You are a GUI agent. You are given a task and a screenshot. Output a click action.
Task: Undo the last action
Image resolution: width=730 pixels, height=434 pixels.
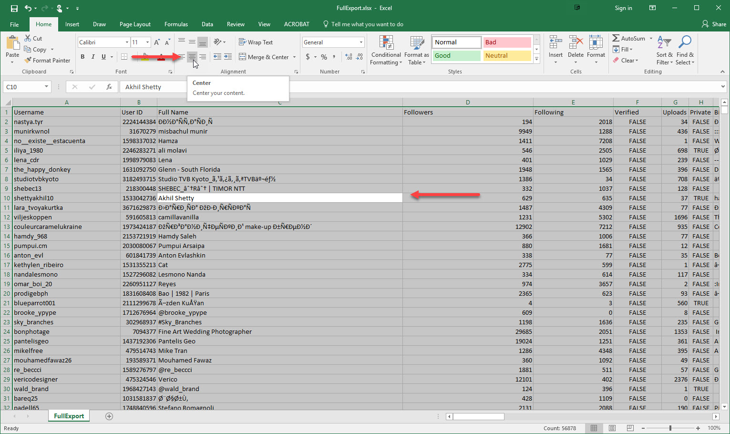pyautogui.click(x=28, y=8)
